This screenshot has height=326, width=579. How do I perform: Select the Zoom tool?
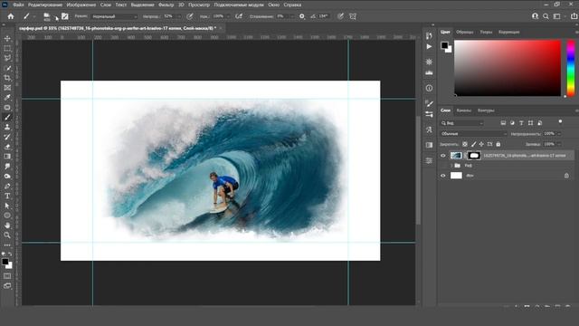click(7, 235)
